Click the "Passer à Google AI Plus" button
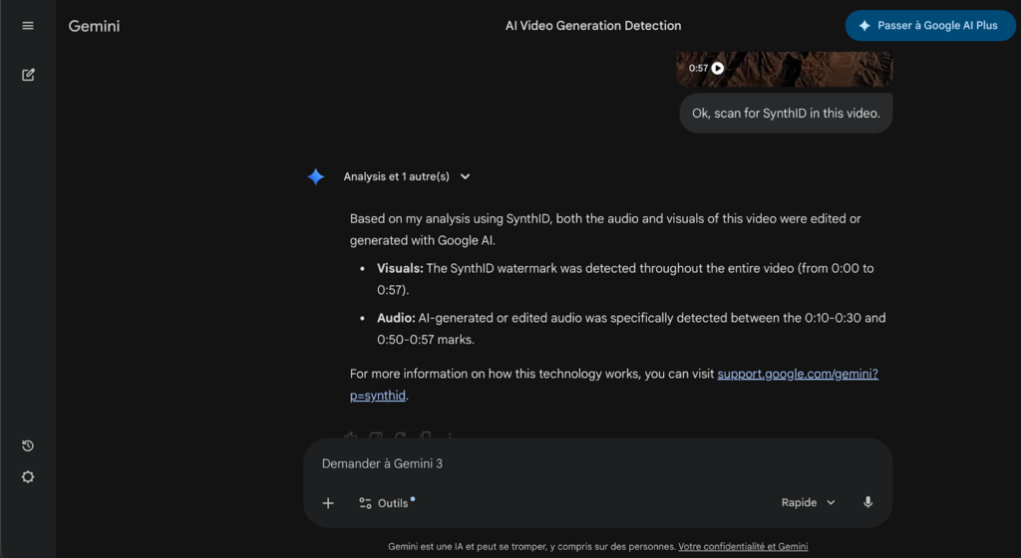Image resolution: width=1021 pixels, height=558 pixels. click(x=930, y=26)
